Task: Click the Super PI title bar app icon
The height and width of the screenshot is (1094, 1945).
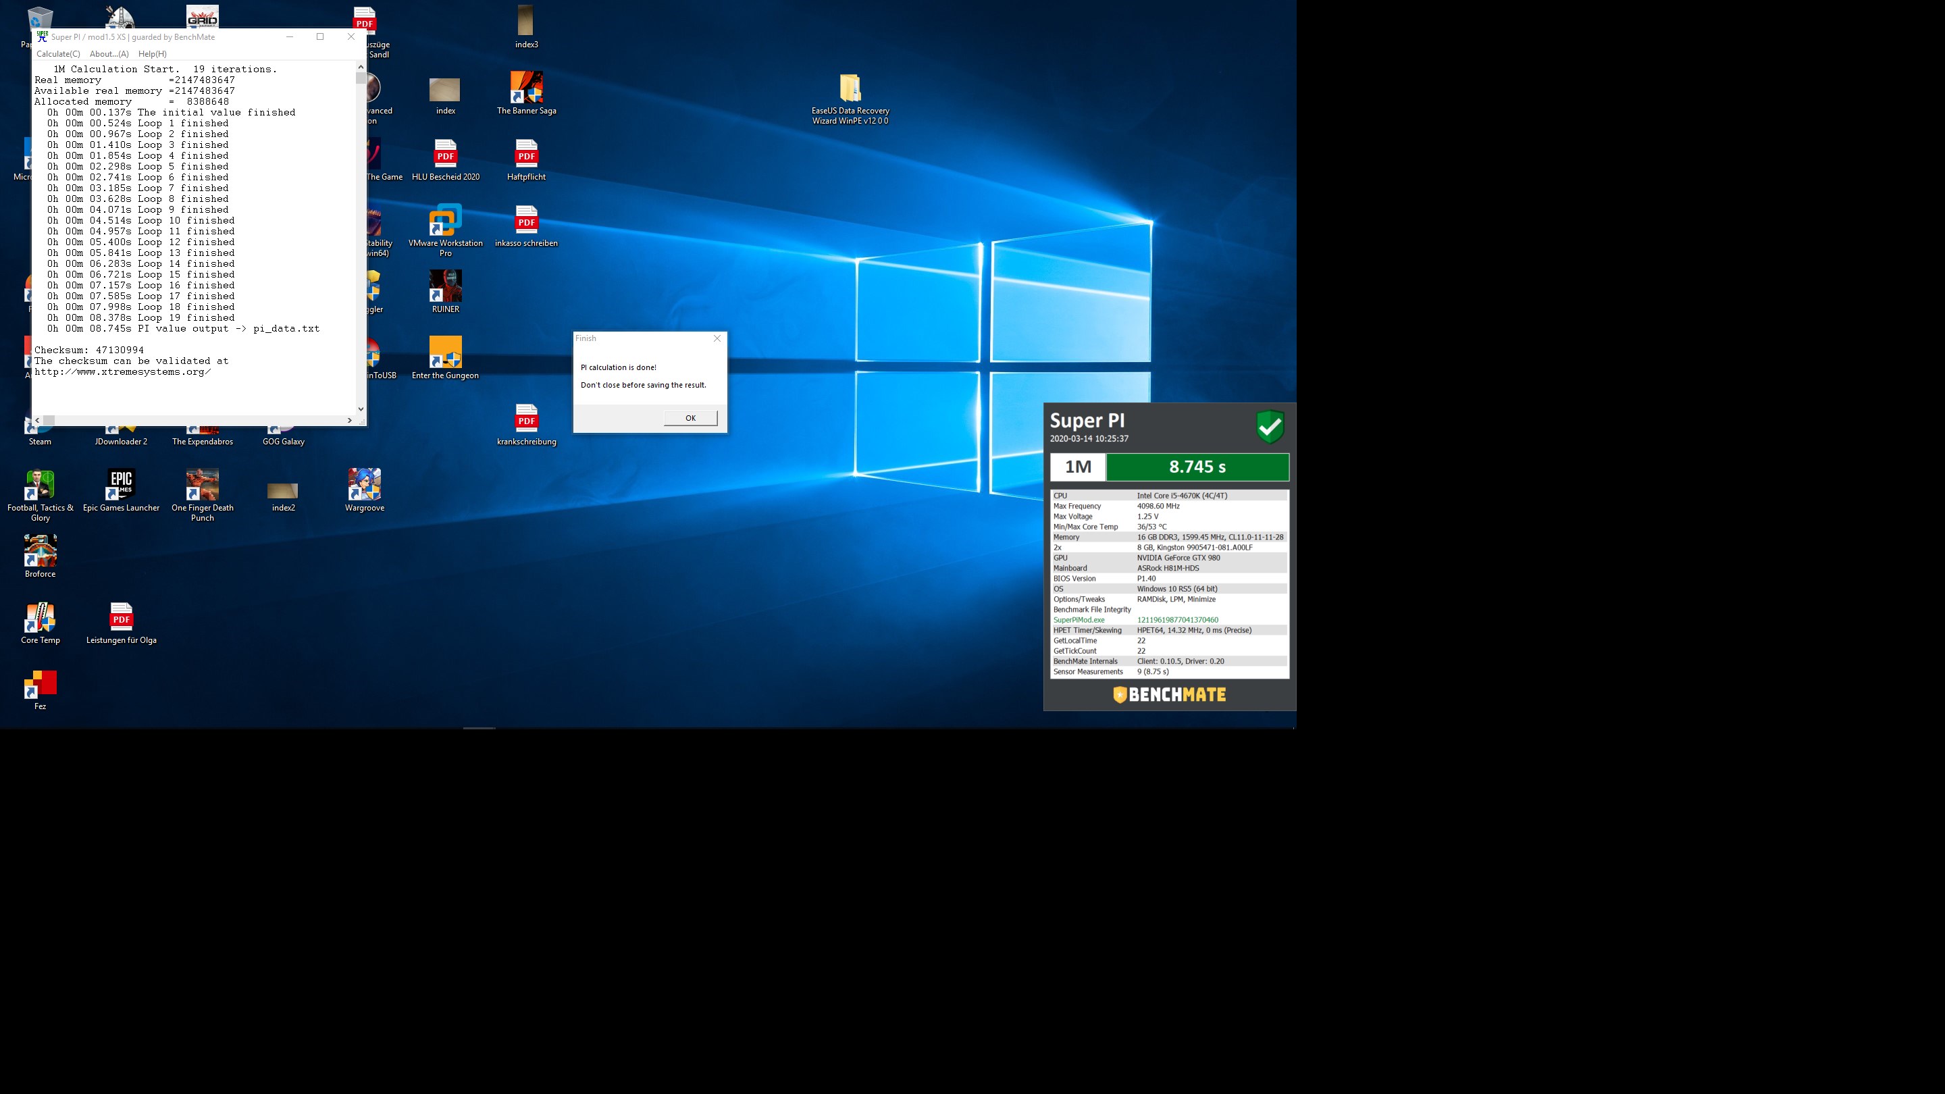Action: coord(43,36)
